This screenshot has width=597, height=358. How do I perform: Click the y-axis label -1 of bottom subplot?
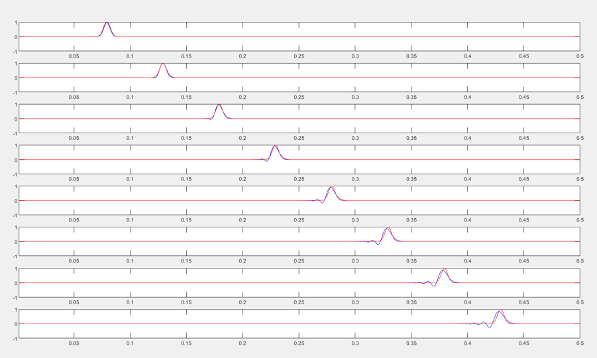pyautogui.click(x=15, y=339)
